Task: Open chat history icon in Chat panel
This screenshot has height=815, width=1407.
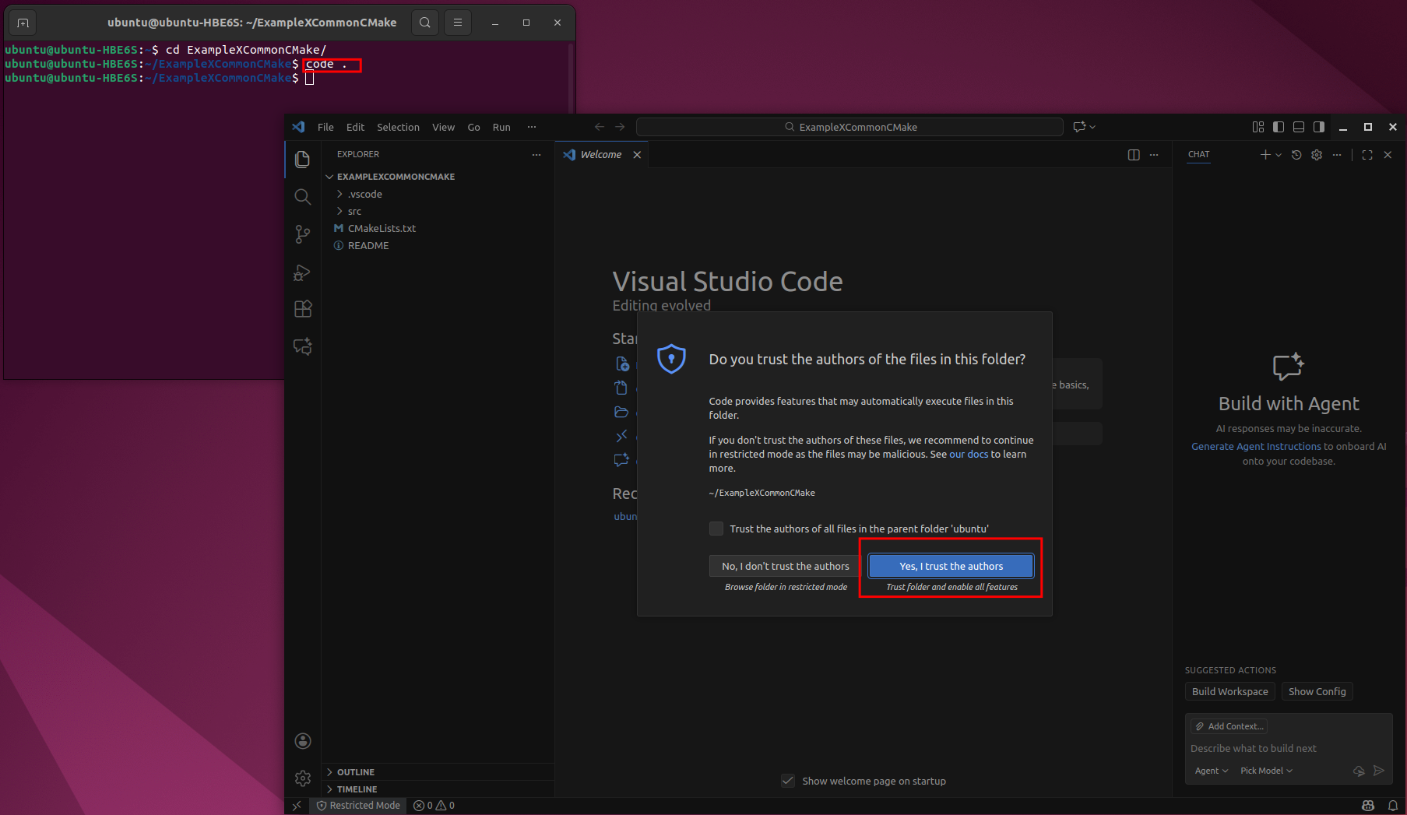Action: 1296,155
